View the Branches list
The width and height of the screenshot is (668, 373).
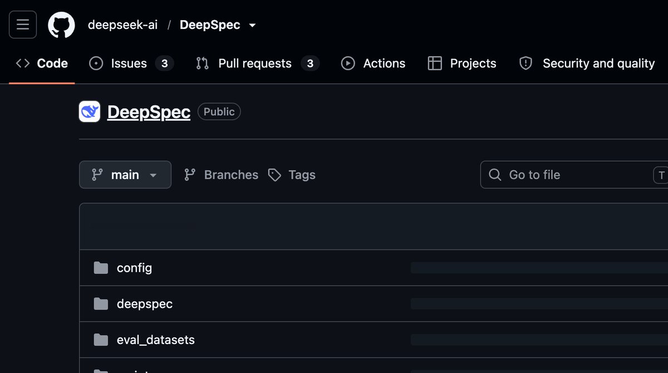[x=221, y=175]
